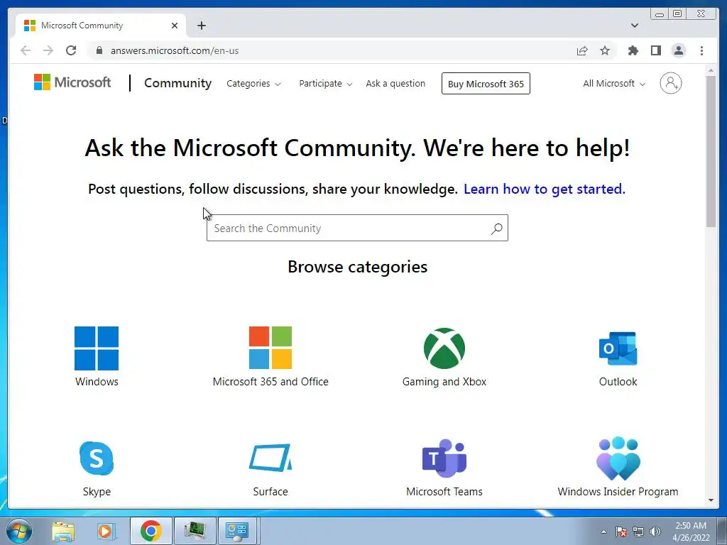Click the scrollbar down arrow

(711, 500)
